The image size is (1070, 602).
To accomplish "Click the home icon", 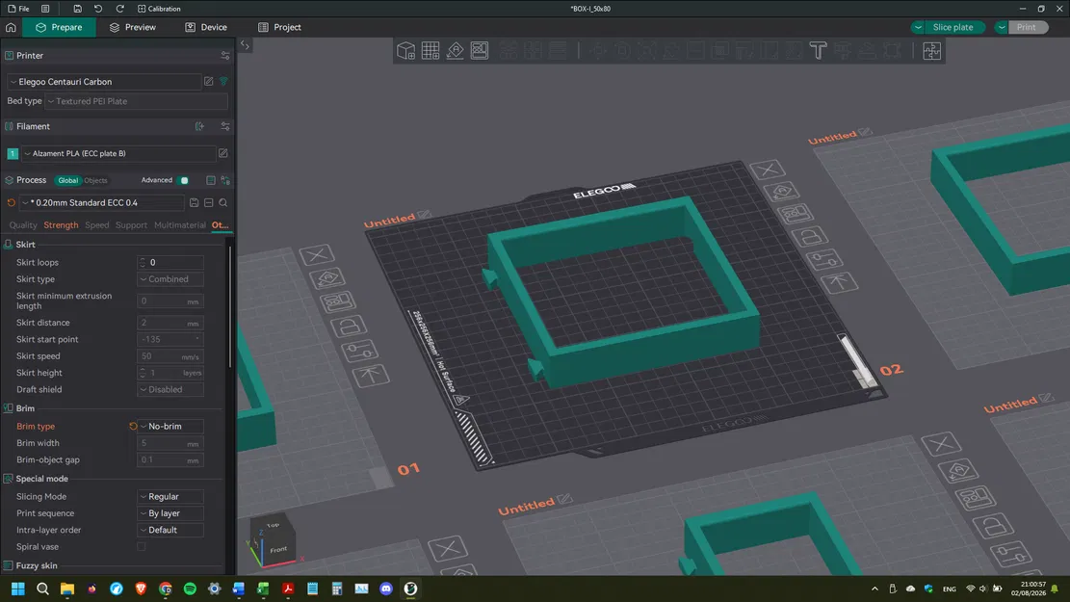I will tap(11, 27).
